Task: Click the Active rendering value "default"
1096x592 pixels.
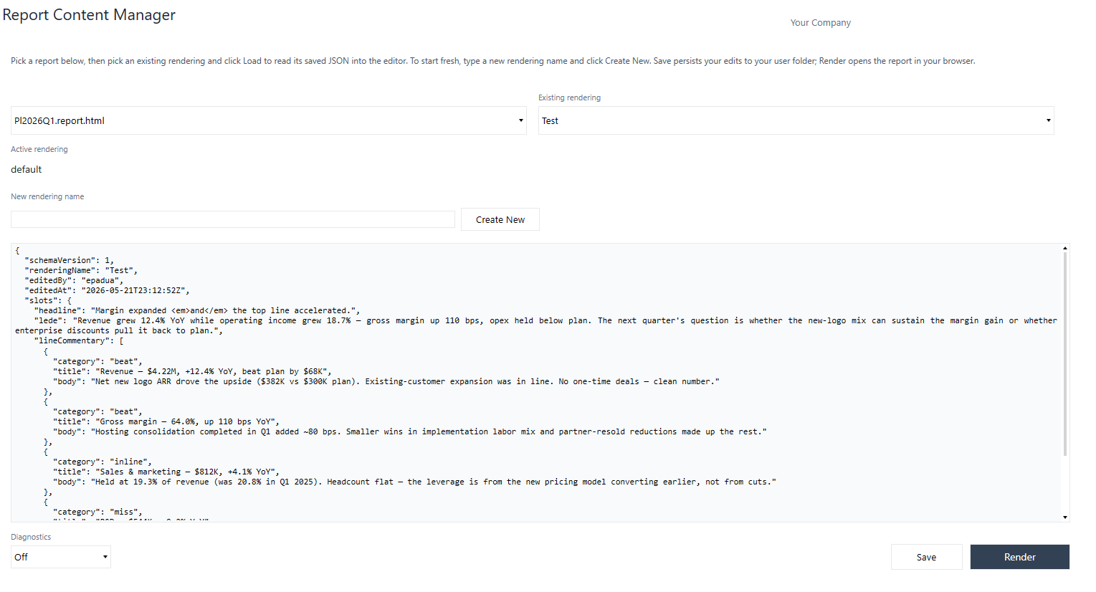Action: coord(27,169)
